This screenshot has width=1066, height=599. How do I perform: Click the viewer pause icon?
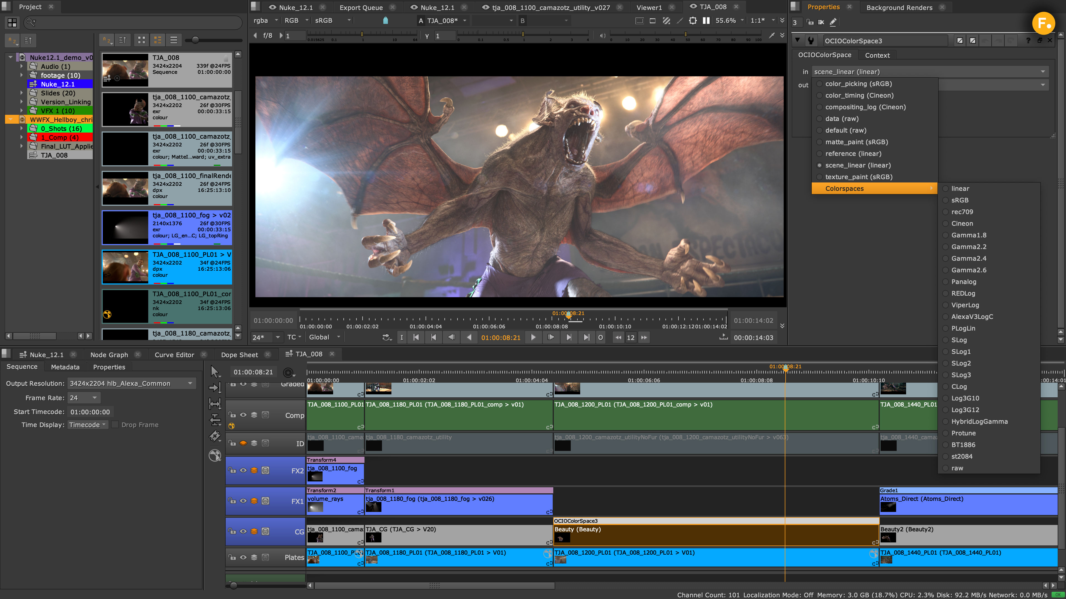coord(706,20)
